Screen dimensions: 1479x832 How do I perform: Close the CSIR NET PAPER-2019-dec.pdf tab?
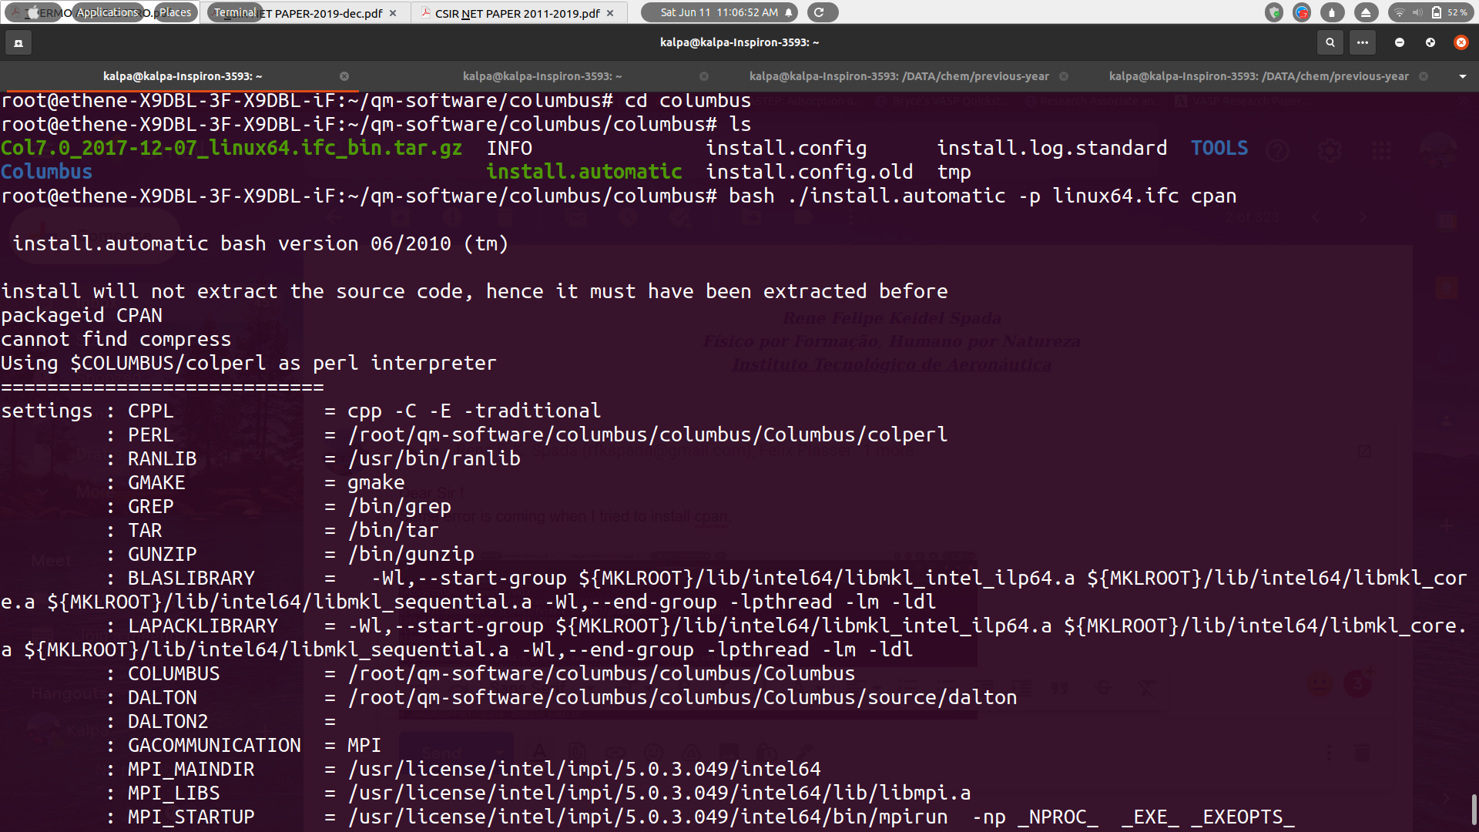click(393, 13)
